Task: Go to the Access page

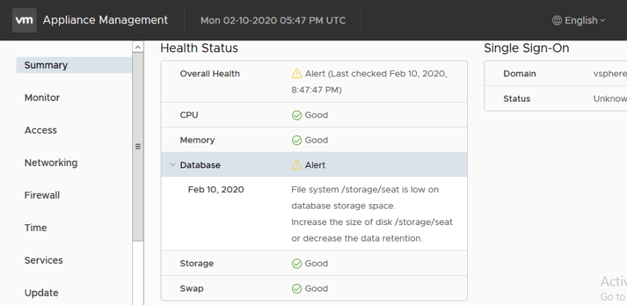Action: coord(40,130)
